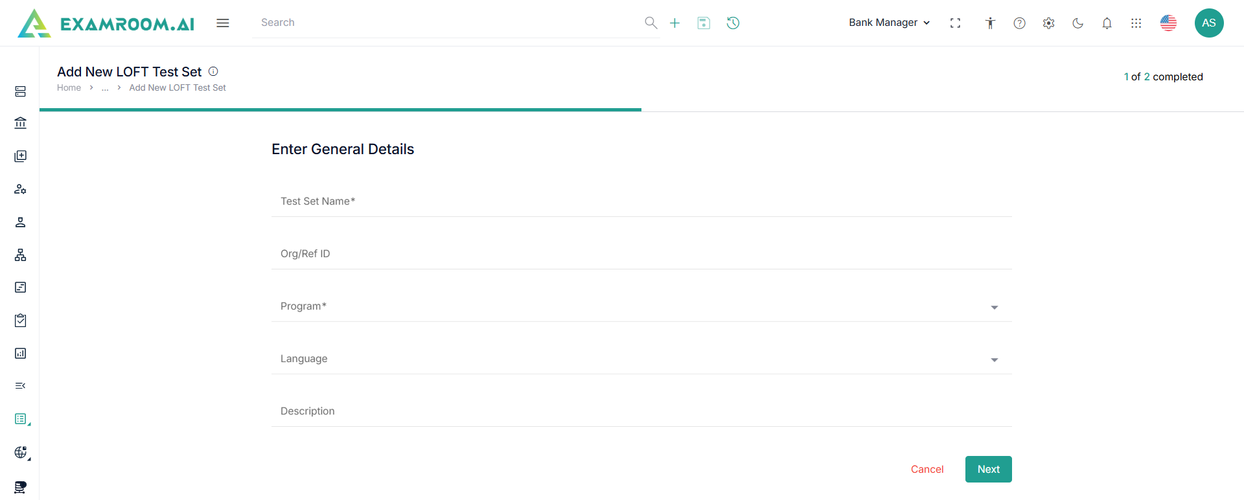Click the green step progress bar
1244x500 pixels.
[x=340, y=110]
